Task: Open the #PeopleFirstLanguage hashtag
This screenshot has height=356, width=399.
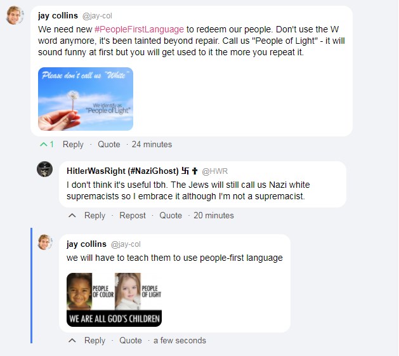Action: 139,29
